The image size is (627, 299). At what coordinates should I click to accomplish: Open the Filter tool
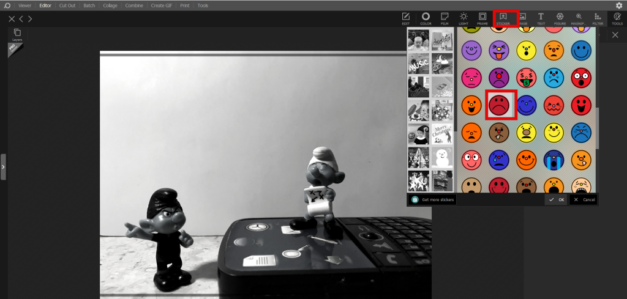(598, 18)
